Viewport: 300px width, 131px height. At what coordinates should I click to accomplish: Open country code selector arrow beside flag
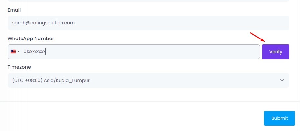19,52
